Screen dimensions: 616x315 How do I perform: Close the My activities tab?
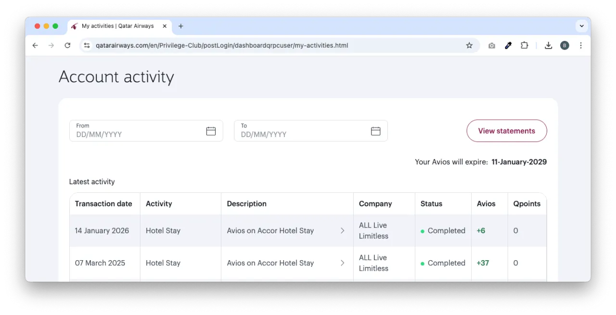[x=165, y=26]
